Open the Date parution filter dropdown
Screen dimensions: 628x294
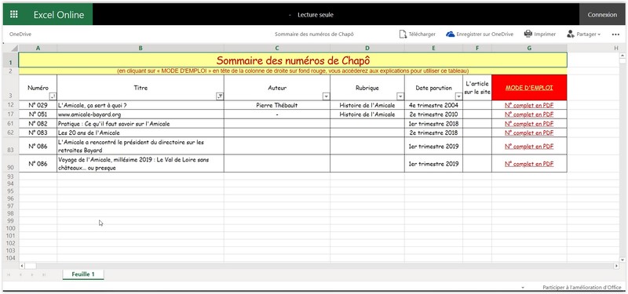458,96
